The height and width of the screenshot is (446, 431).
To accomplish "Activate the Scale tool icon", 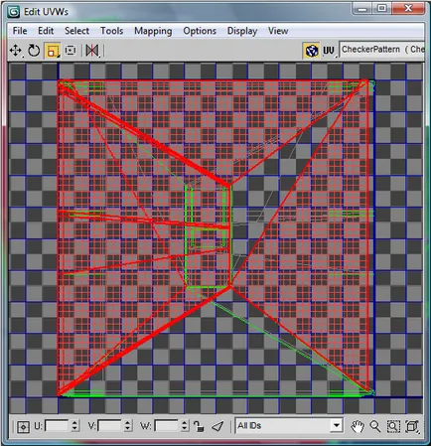I will [53, 51].
